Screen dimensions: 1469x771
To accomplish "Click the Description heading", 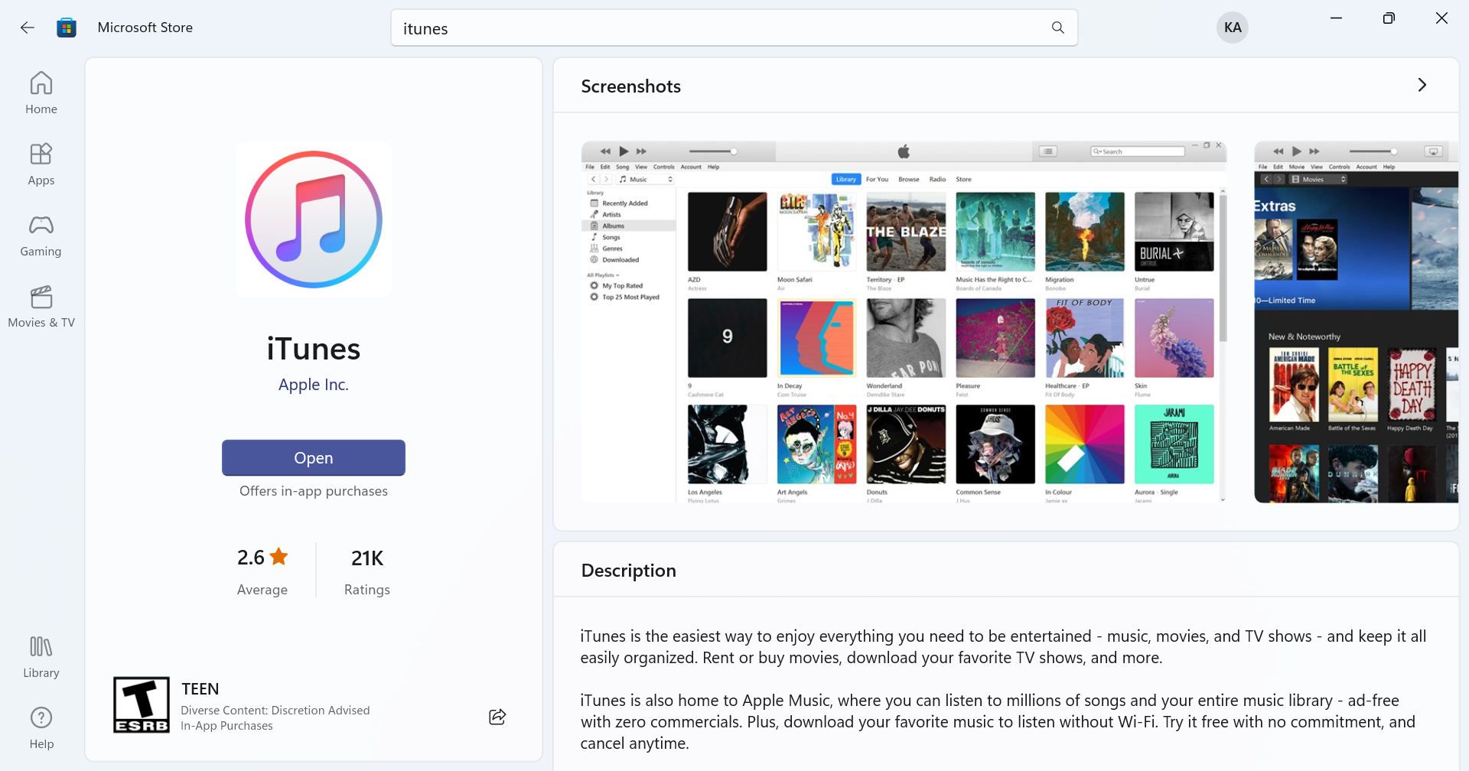I will [x=629, y=571].
